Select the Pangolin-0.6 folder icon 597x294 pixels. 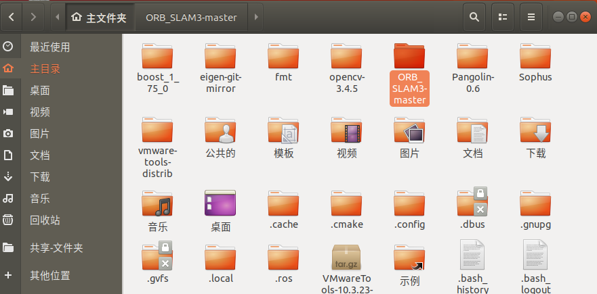click(472, 55)
